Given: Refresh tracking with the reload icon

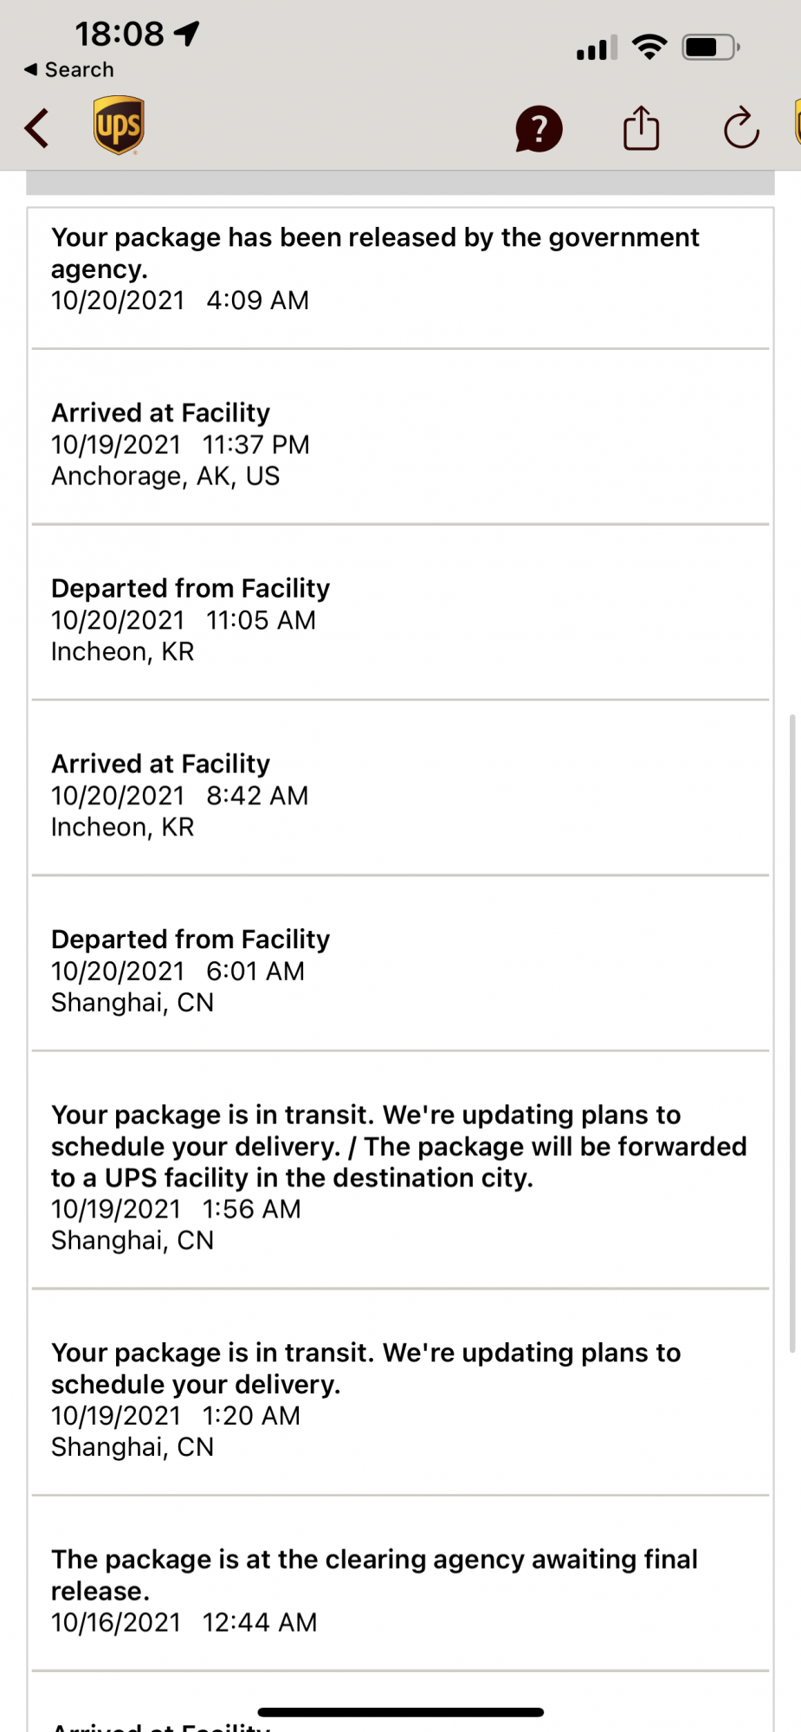Looking at the screenshot, I should tap(741, 129).
